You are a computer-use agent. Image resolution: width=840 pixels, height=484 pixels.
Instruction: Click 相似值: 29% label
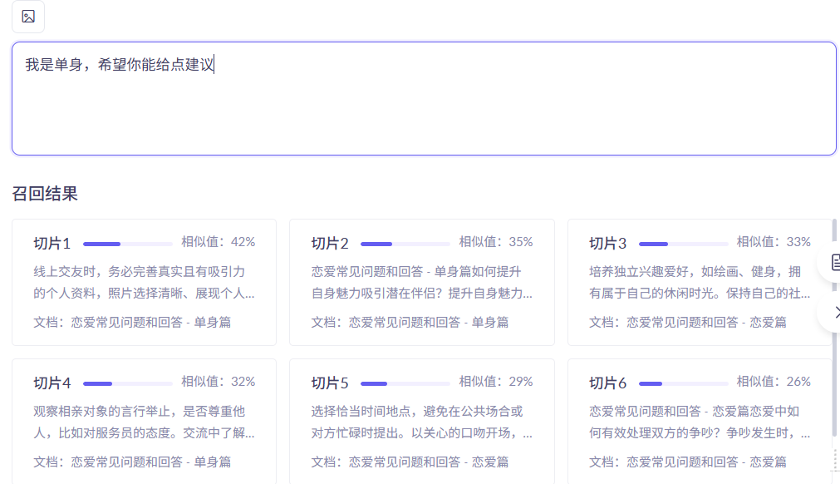pos(496,382)
